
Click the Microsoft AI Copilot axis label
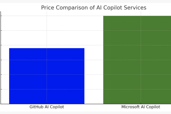[x=140, y=107]
